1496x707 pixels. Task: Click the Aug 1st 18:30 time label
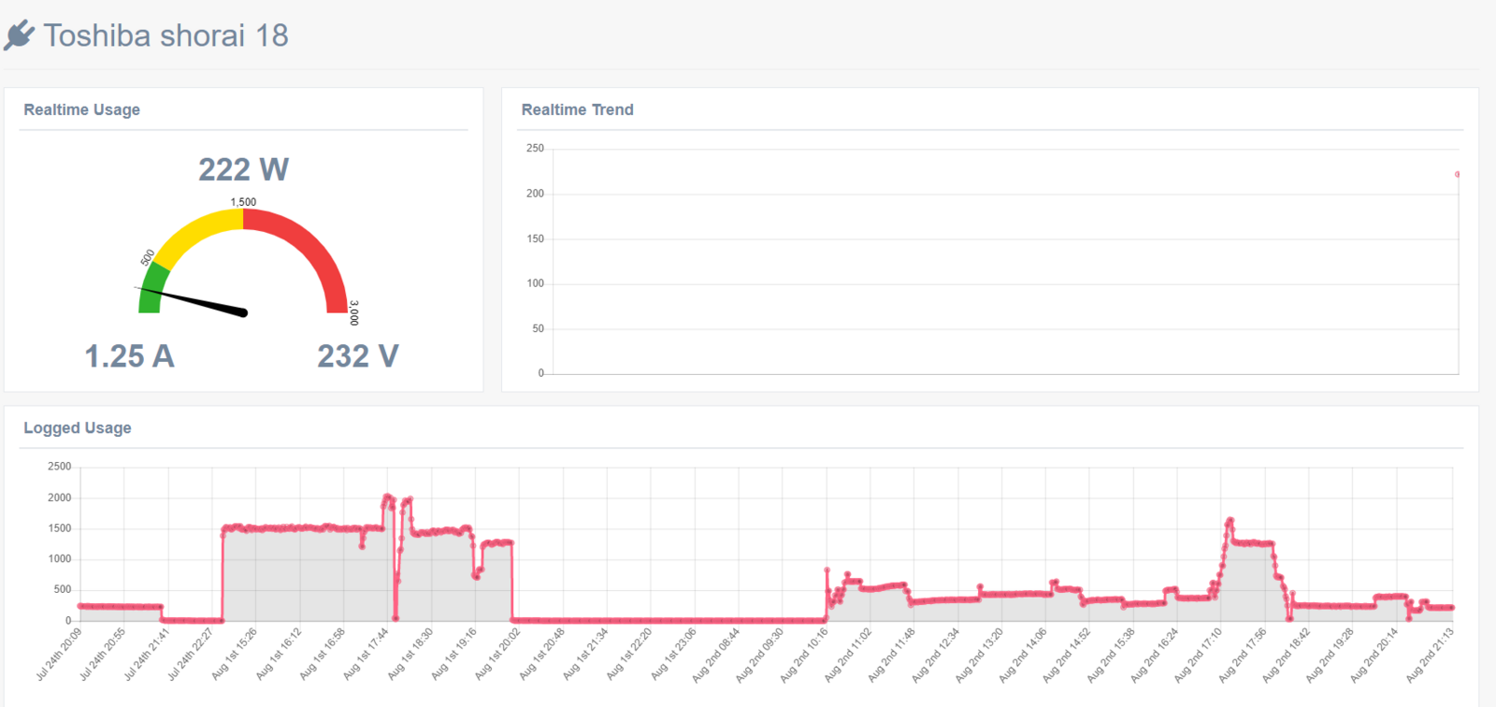click(410, 654)
